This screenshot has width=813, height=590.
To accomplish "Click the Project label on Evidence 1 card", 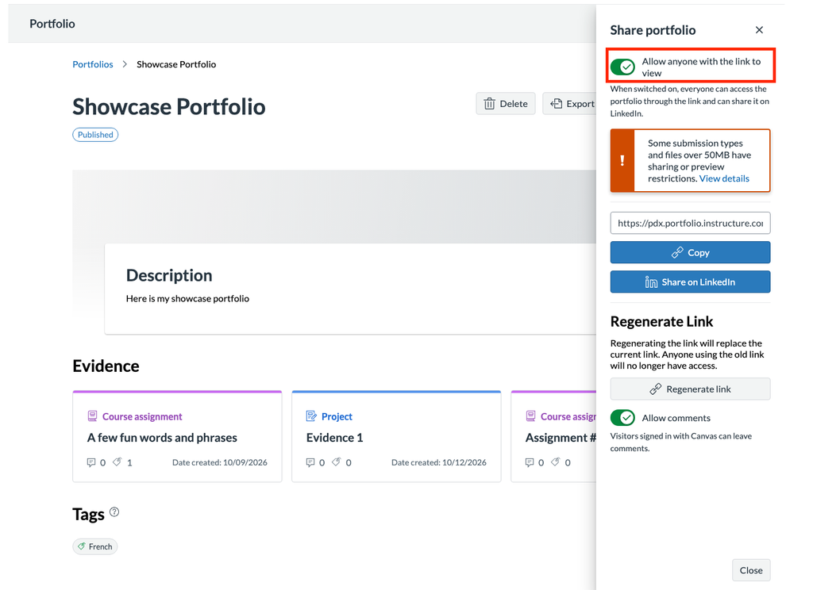I will (x=337, y=416).
